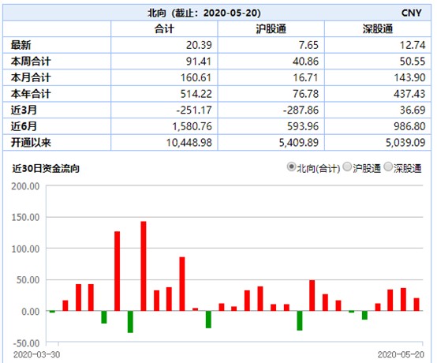Select the 沪股通 radio button

(x=347, y=167)
